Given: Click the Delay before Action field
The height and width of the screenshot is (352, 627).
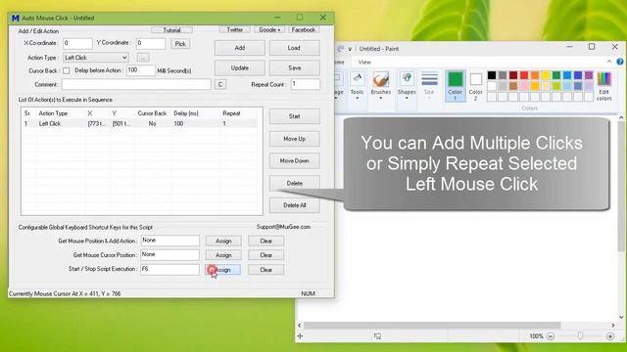Looking at the screenshot, I should coord(141,70).
